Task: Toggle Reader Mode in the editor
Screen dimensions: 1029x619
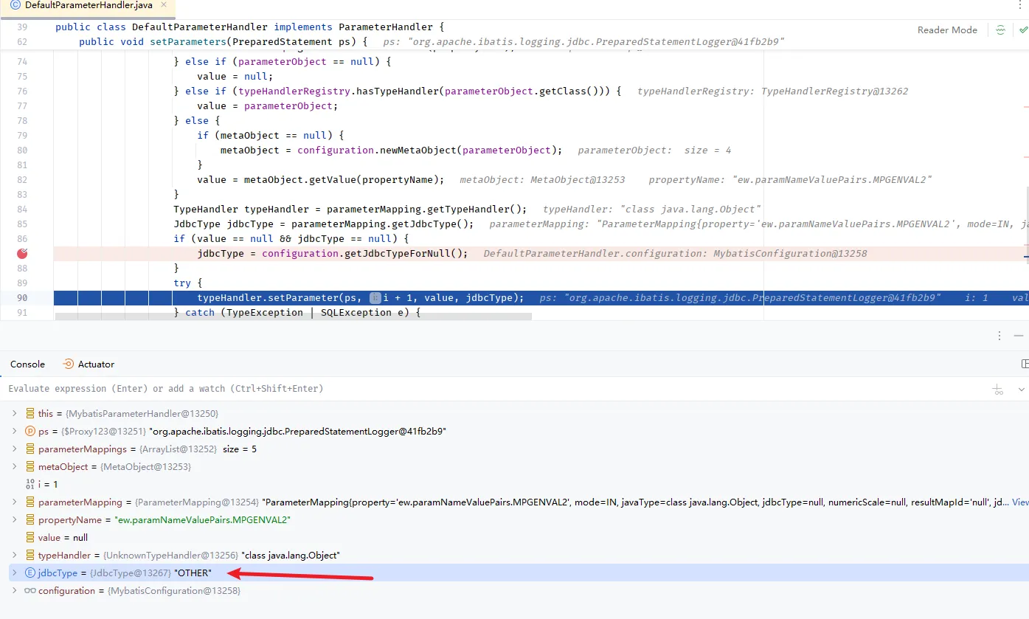Action: pyautogui.click(x=947, y=30)
